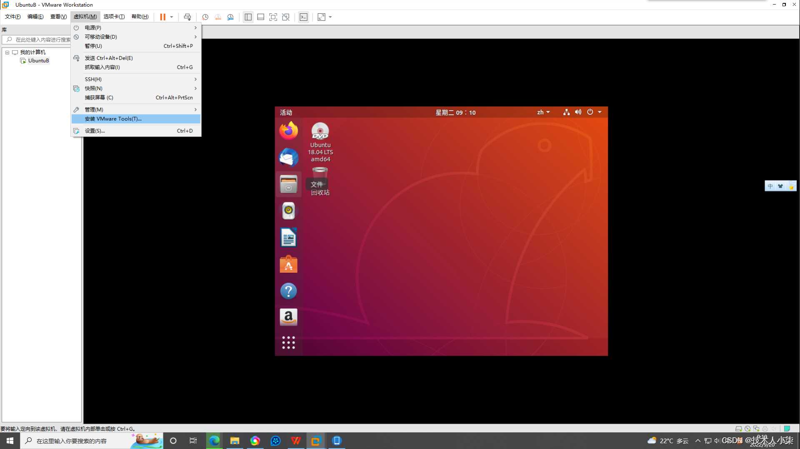Toggle the thumbnail bar view icon

pos(260,17)
